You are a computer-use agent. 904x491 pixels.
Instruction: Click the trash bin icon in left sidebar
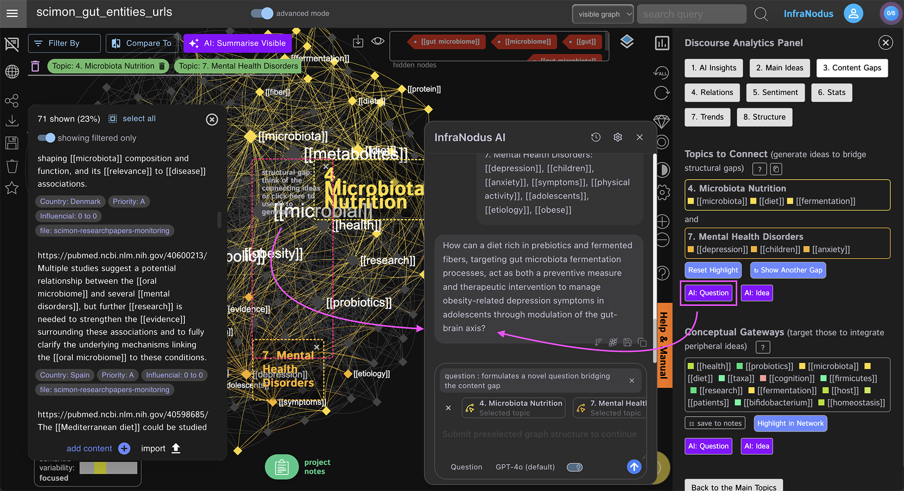pyautogui.click(x=12, y=166)
